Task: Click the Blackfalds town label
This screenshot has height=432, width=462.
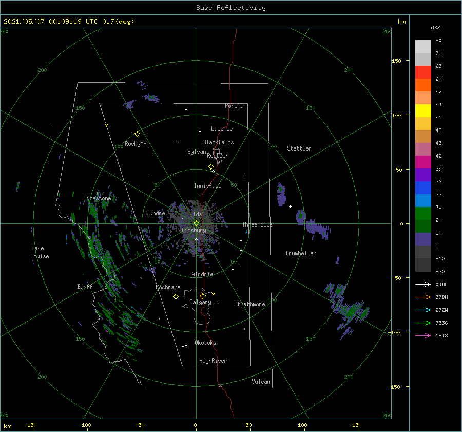Action: pos(218,142)
